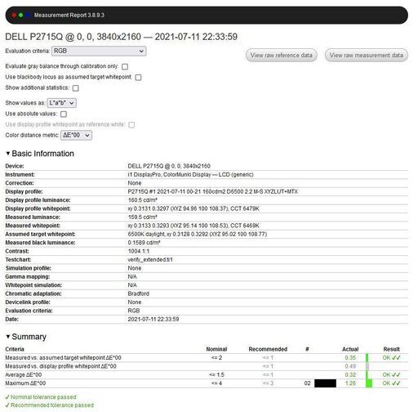Click the Actual column header in Summary
The width and height of the screenshot is (418, 412).
point(350,349)
